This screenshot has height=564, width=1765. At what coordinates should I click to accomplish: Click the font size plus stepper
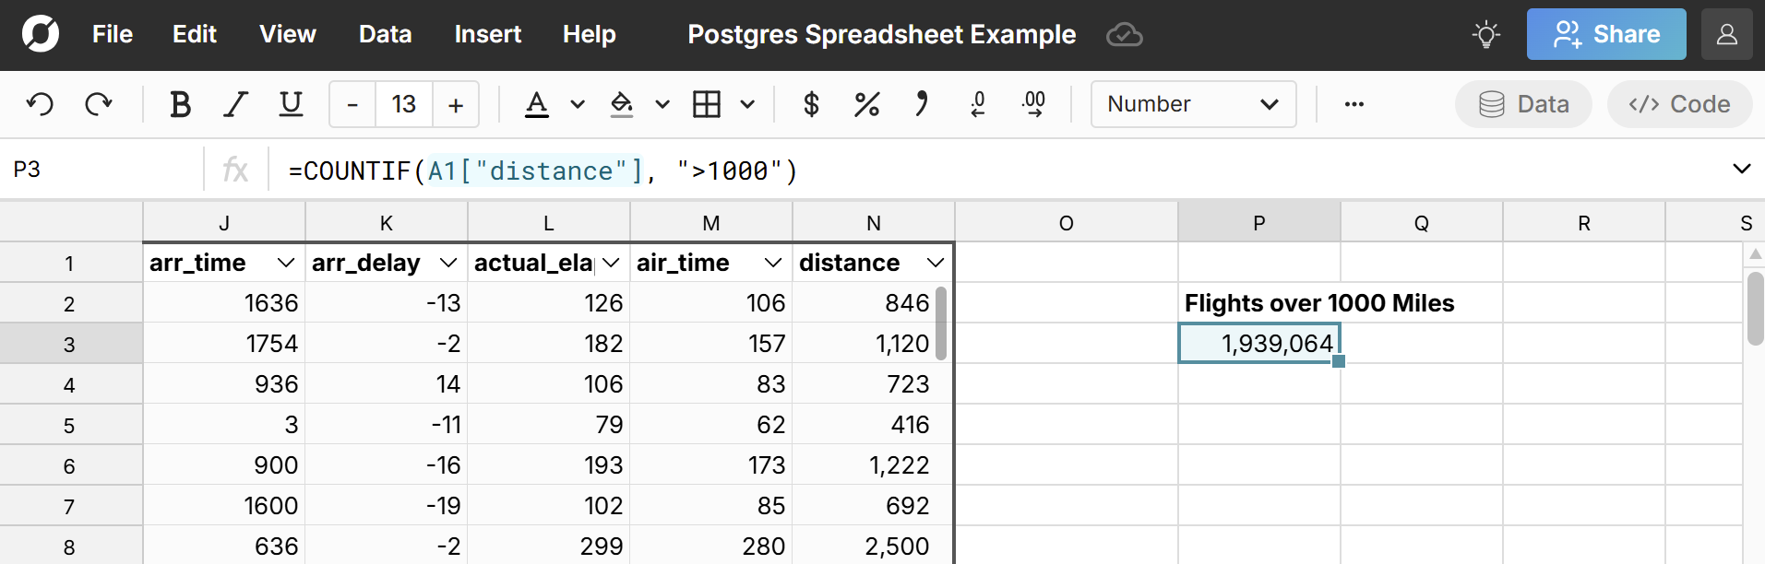(455, 104)
